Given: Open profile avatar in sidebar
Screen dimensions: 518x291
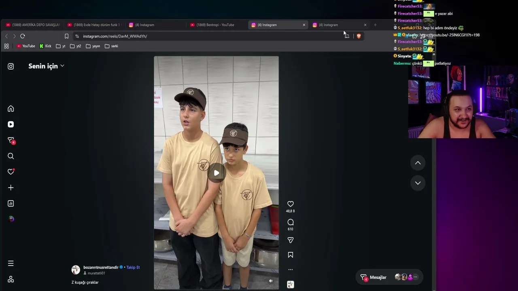Looking at the screenshot, I should click(x=11, y=219).
